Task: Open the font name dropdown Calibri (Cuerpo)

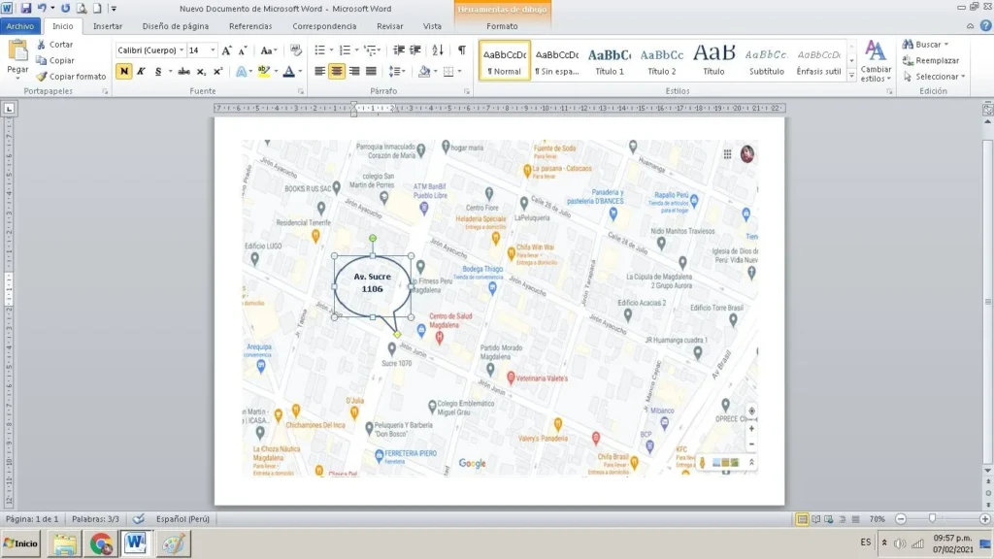Action: (x=182, y=50)
